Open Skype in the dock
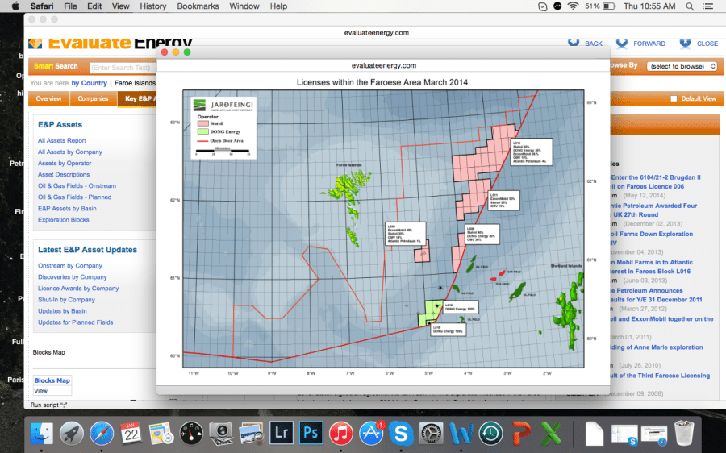Viewport: 726px width, 453px height. pyautogui.click(x=400, y=433)
